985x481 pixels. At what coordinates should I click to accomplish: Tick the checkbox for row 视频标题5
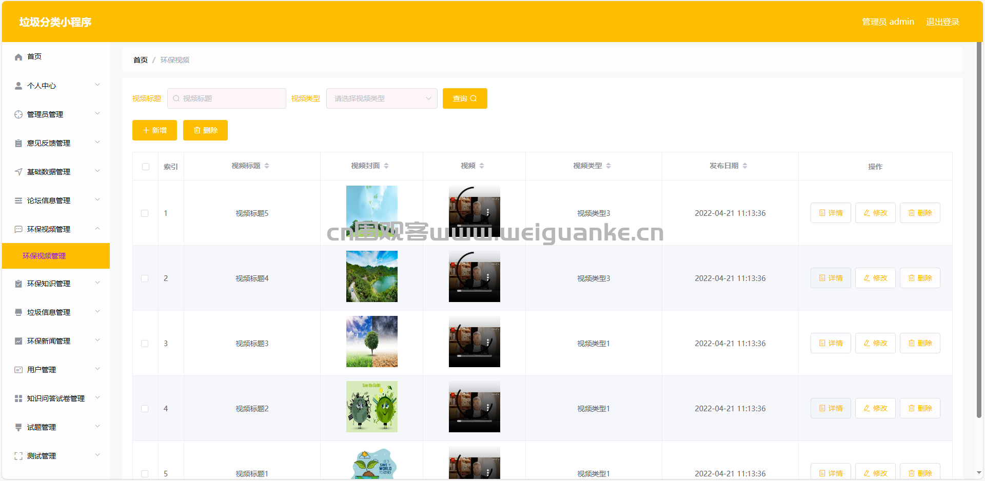click(x=145, y=213)
